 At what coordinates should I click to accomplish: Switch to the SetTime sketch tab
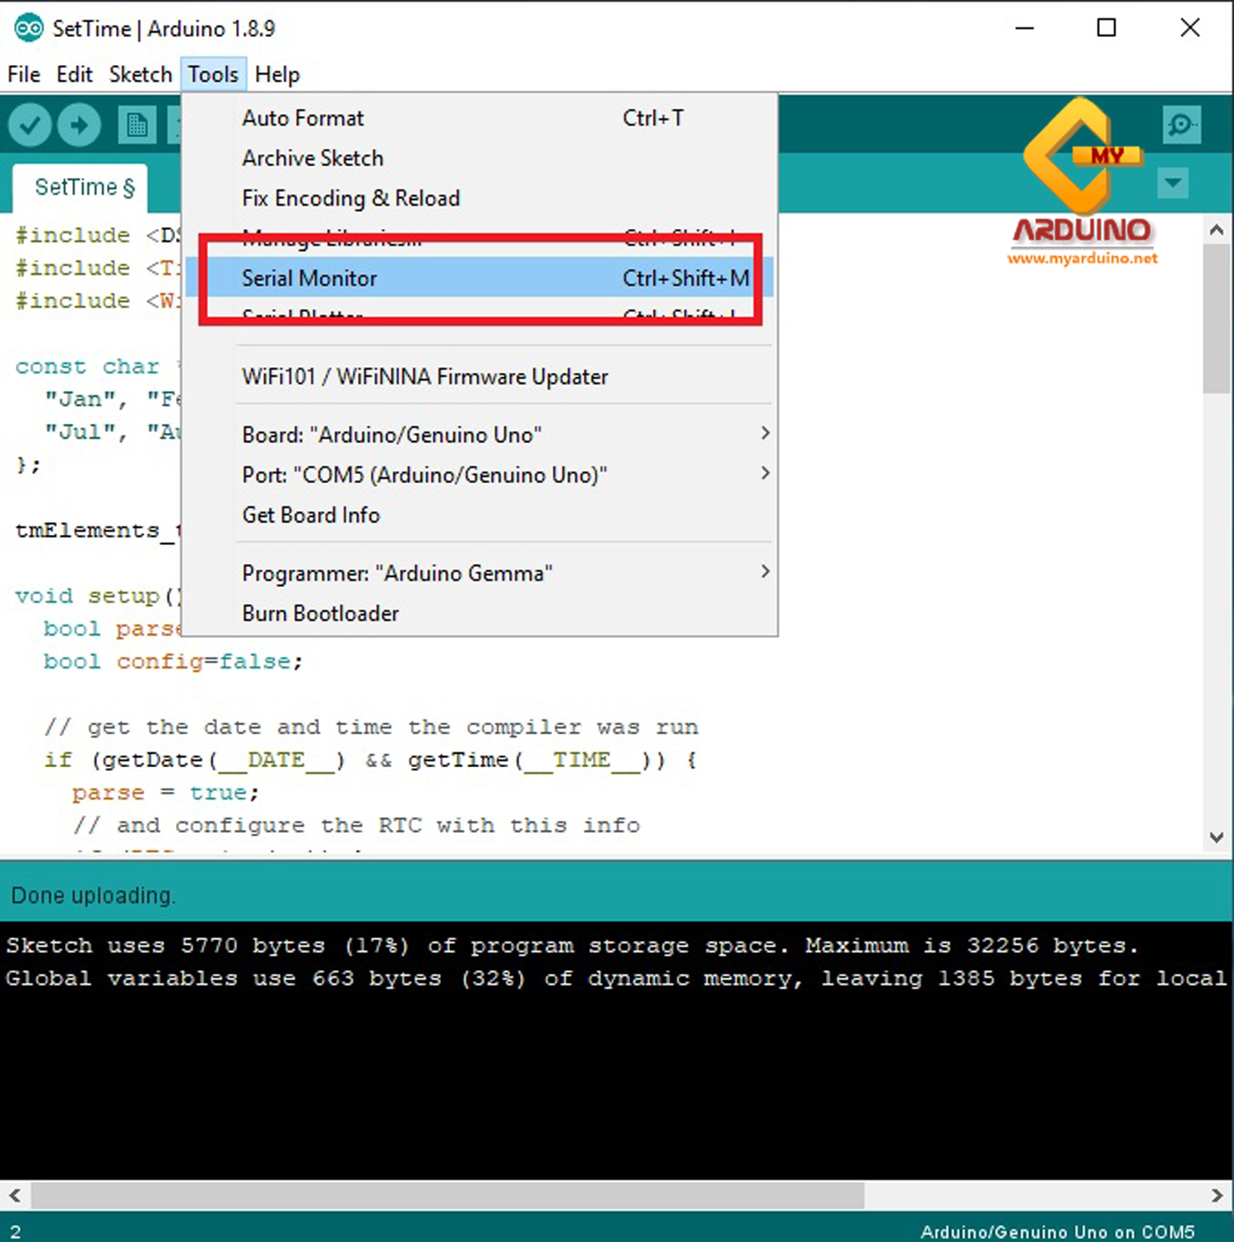point(80,187)
